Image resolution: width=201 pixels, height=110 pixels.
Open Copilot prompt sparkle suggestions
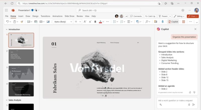point(161,105)
